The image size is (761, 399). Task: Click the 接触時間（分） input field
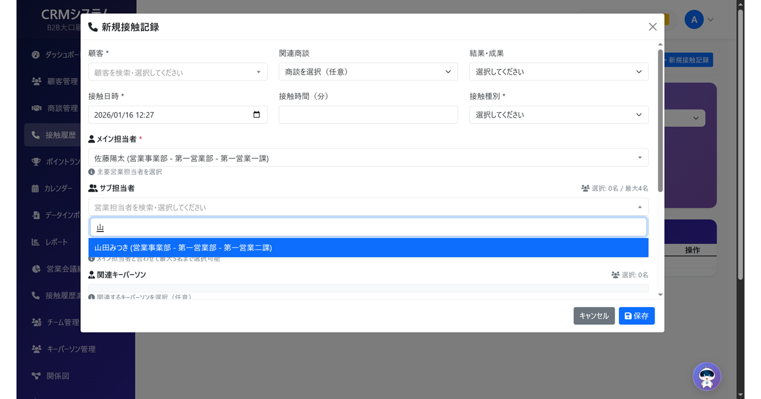368,115
